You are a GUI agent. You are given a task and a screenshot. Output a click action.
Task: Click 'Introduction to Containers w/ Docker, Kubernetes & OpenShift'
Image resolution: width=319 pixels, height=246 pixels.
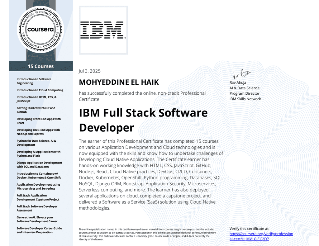tap(39, 176)
